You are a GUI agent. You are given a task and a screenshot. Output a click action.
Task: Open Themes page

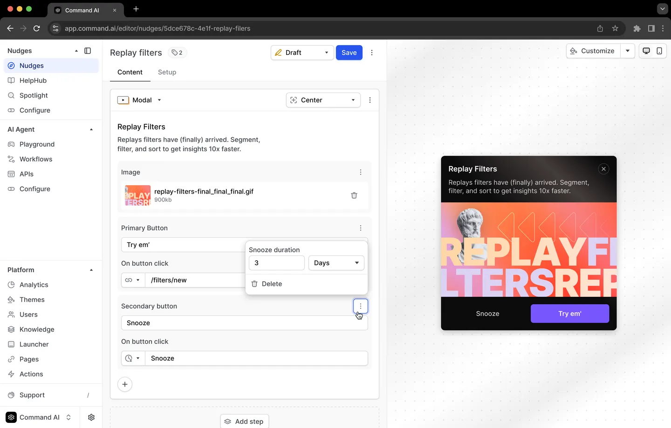click(x=51, y=300)
